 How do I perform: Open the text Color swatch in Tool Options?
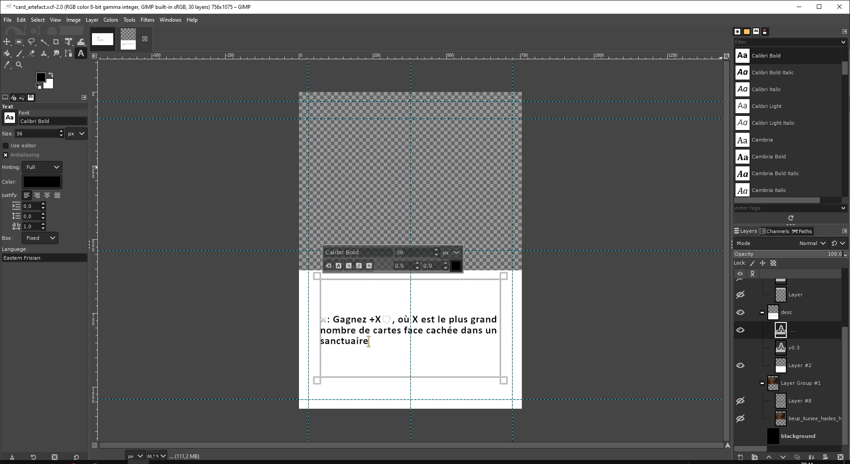click(42, 182)
